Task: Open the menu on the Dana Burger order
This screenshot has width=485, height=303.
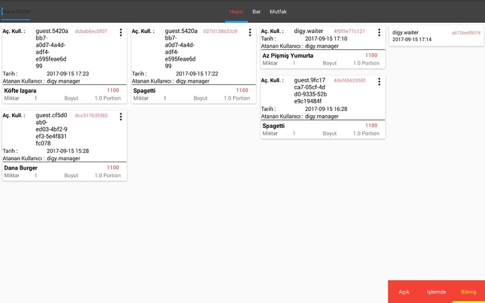Action: click(x=121, y=116)
